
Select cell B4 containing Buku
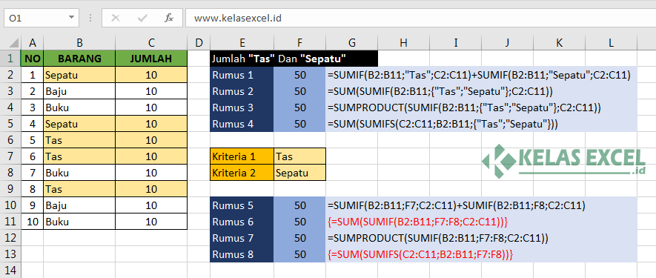(x=79, y=107)
